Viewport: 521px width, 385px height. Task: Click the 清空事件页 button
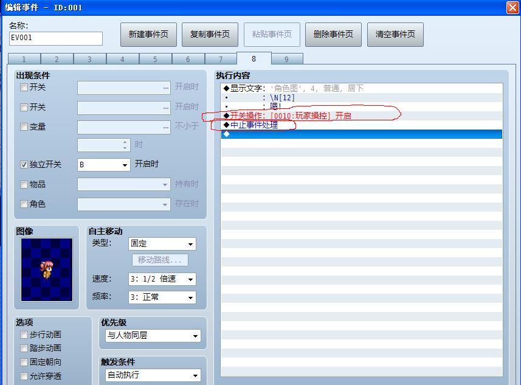395,35
